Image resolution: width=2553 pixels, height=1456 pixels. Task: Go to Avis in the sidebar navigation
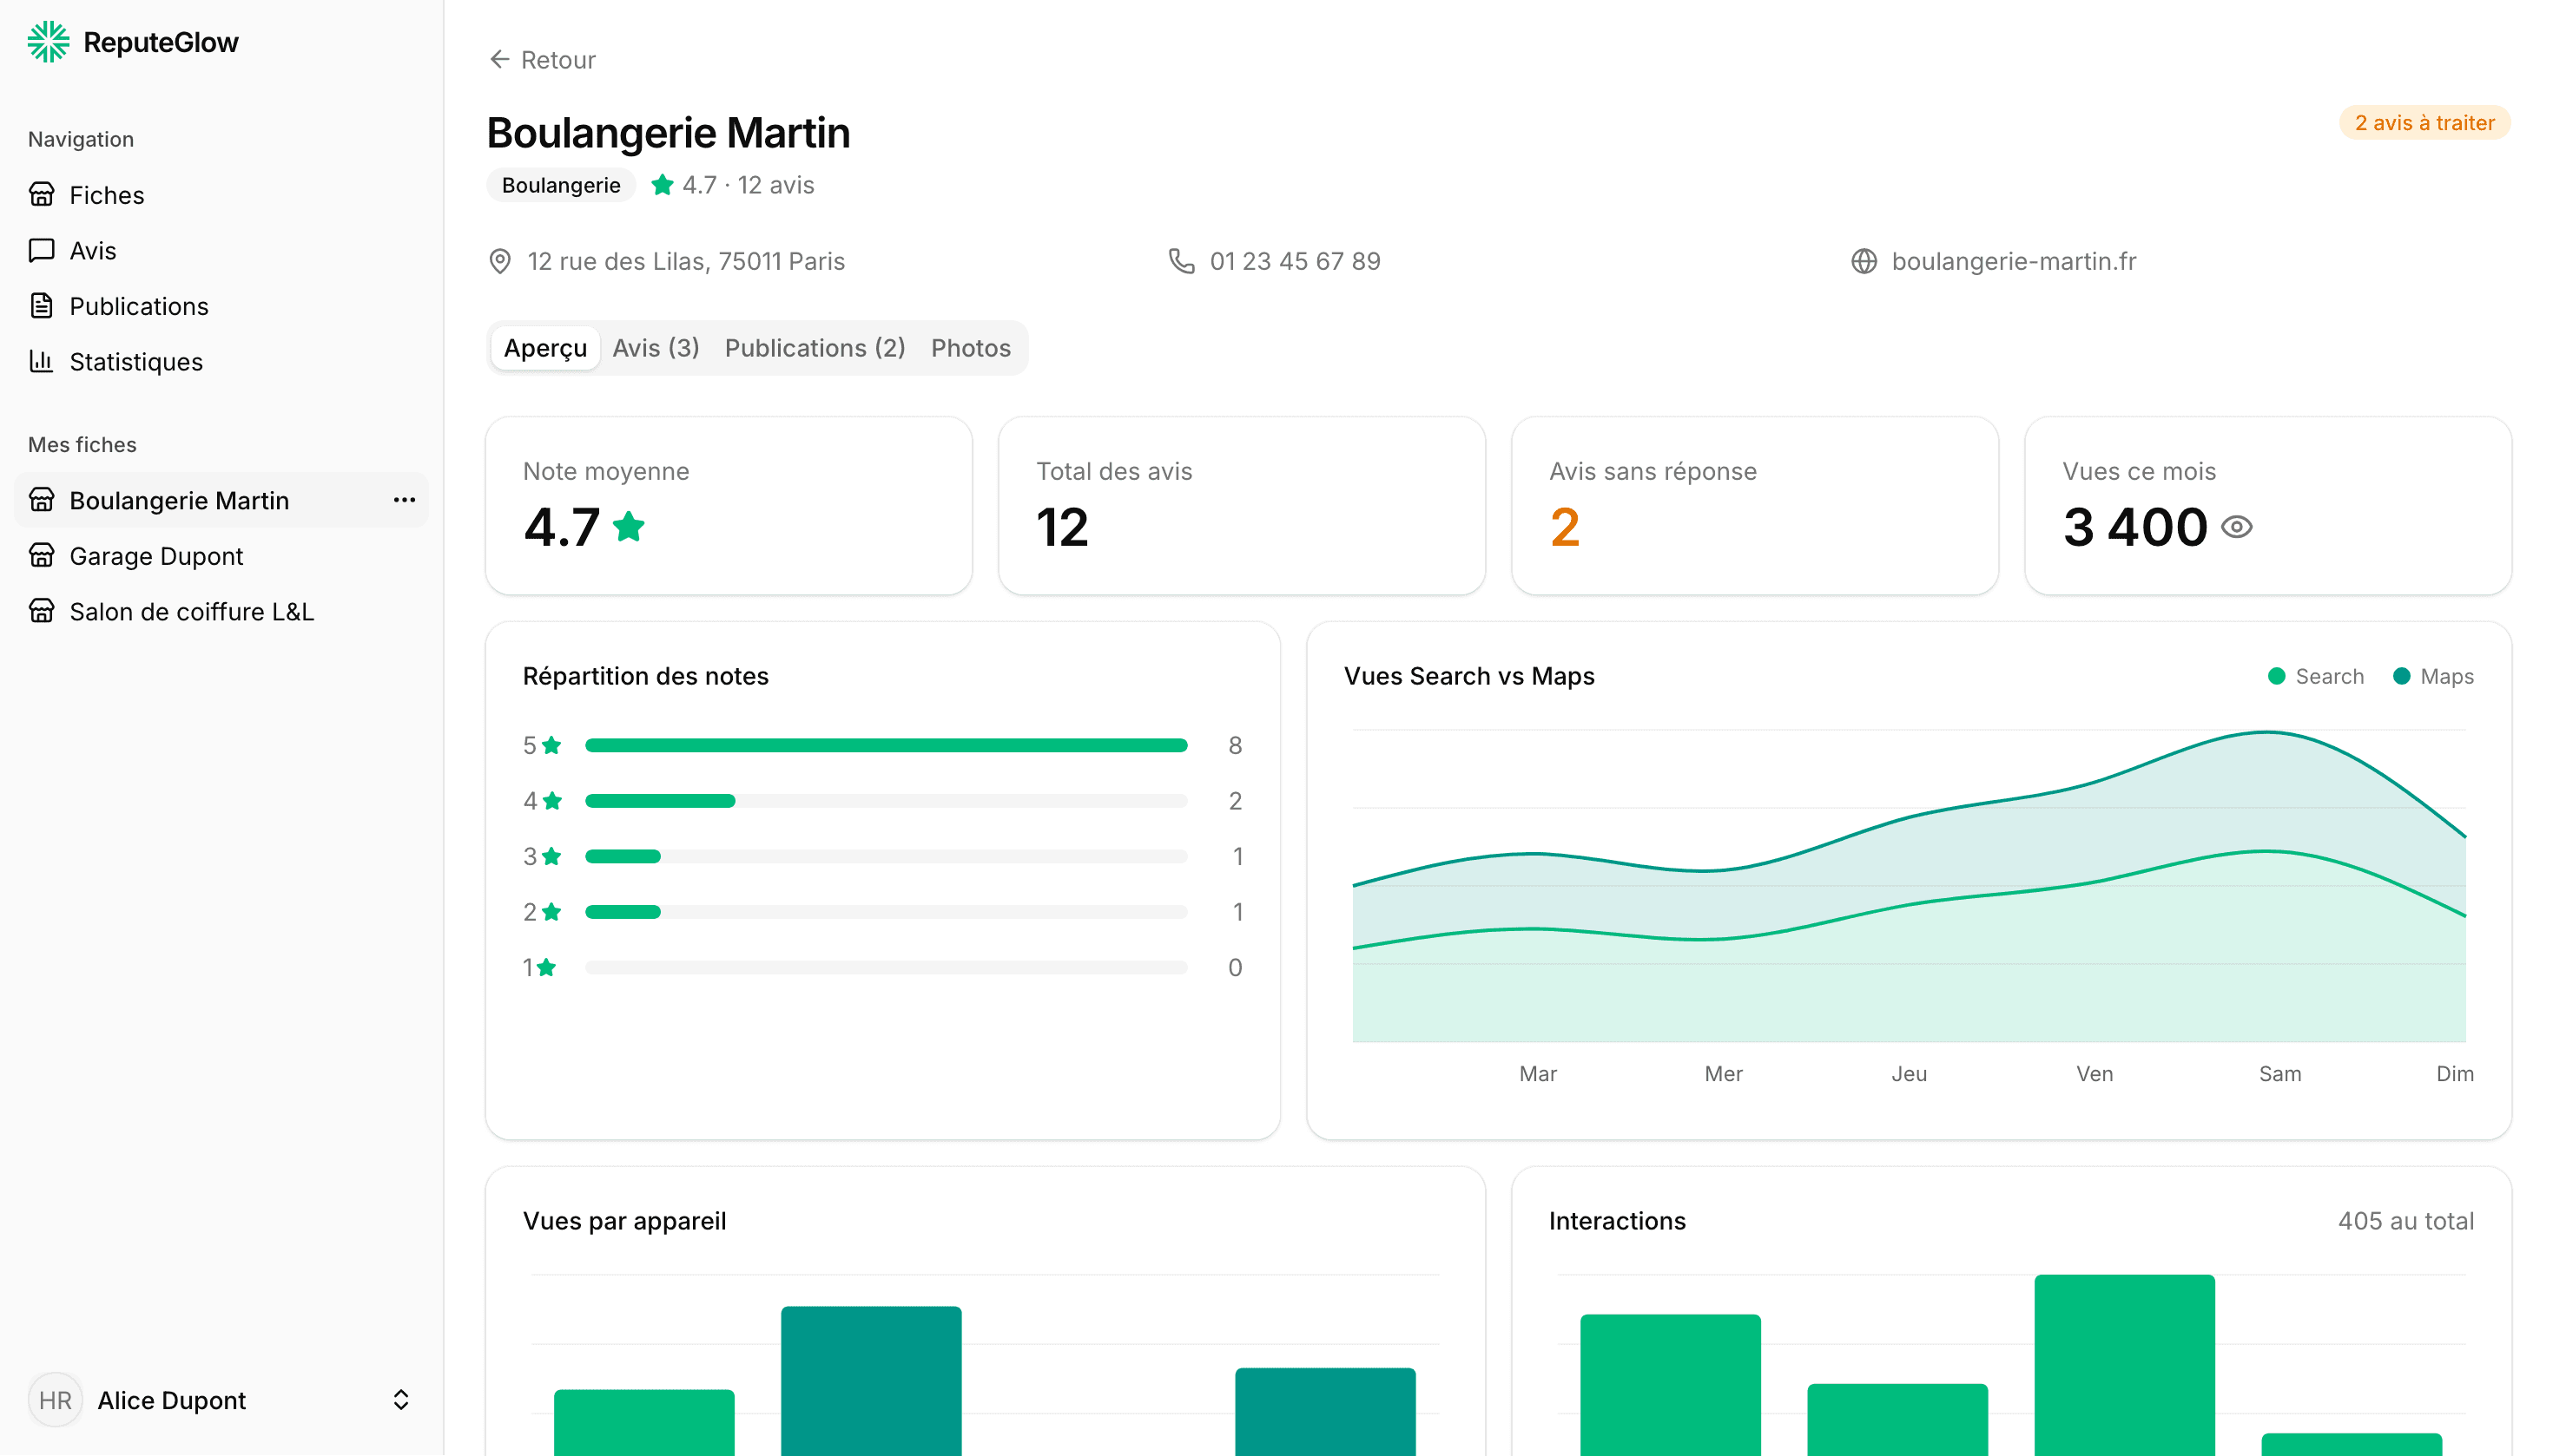coord(221,250)
